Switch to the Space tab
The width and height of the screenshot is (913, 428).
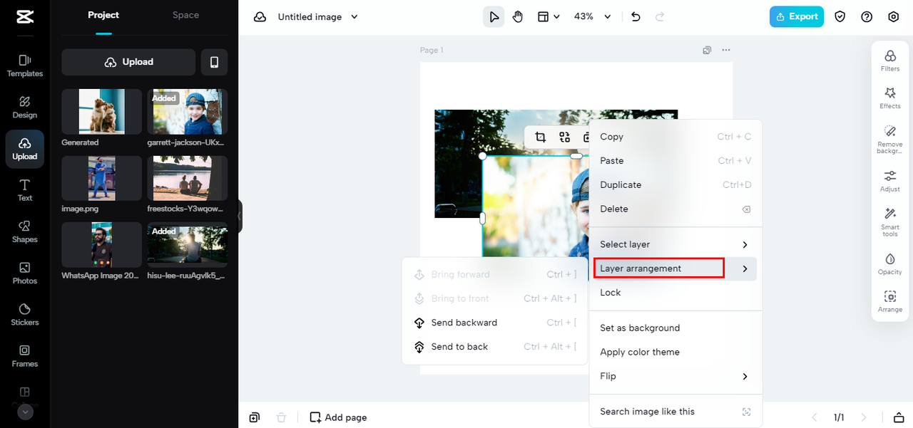185,15
